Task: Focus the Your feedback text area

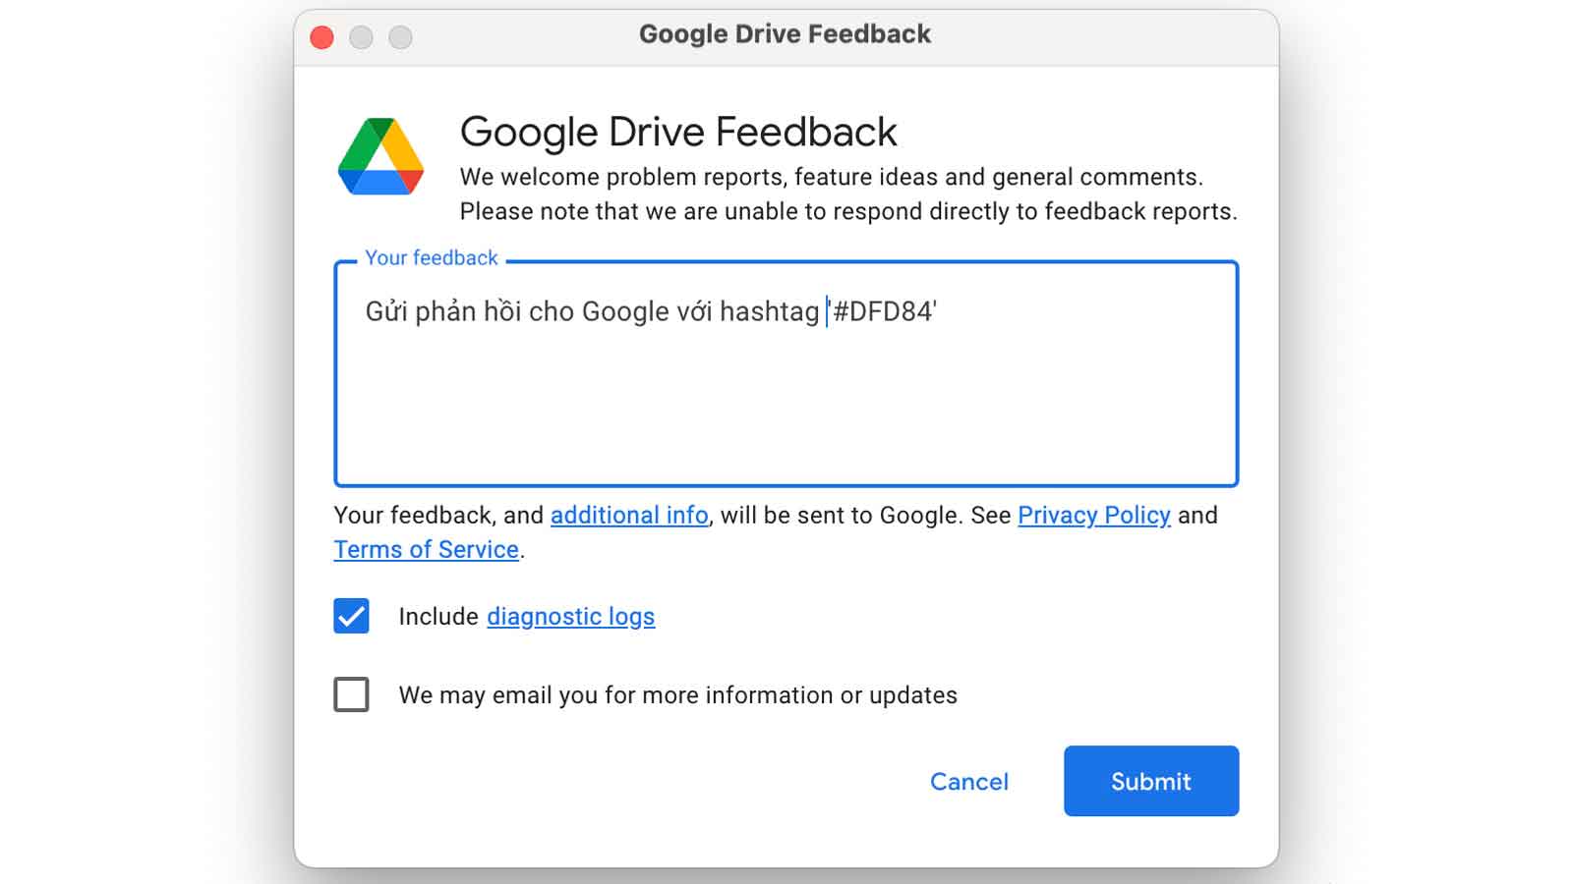Action: [x=786, y=373]
